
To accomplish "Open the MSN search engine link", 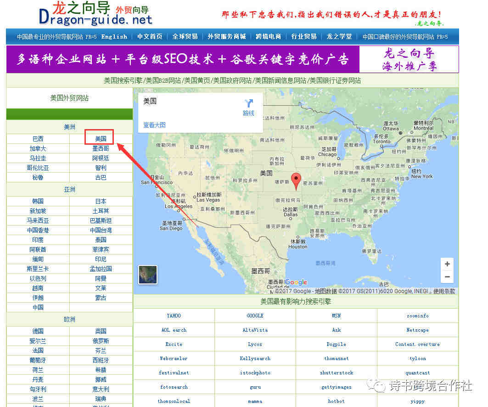I will (x=337, y=316).
